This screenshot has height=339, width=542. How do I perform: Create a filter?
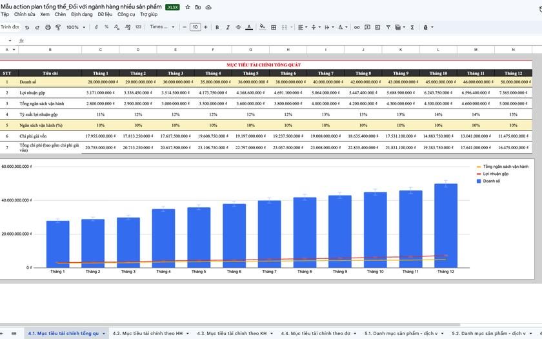coord(388,27)
